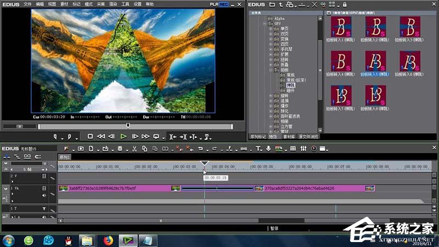Click Set In point marker icon
The width and height of the screenshot is (439, 247).
click(55, 136)
